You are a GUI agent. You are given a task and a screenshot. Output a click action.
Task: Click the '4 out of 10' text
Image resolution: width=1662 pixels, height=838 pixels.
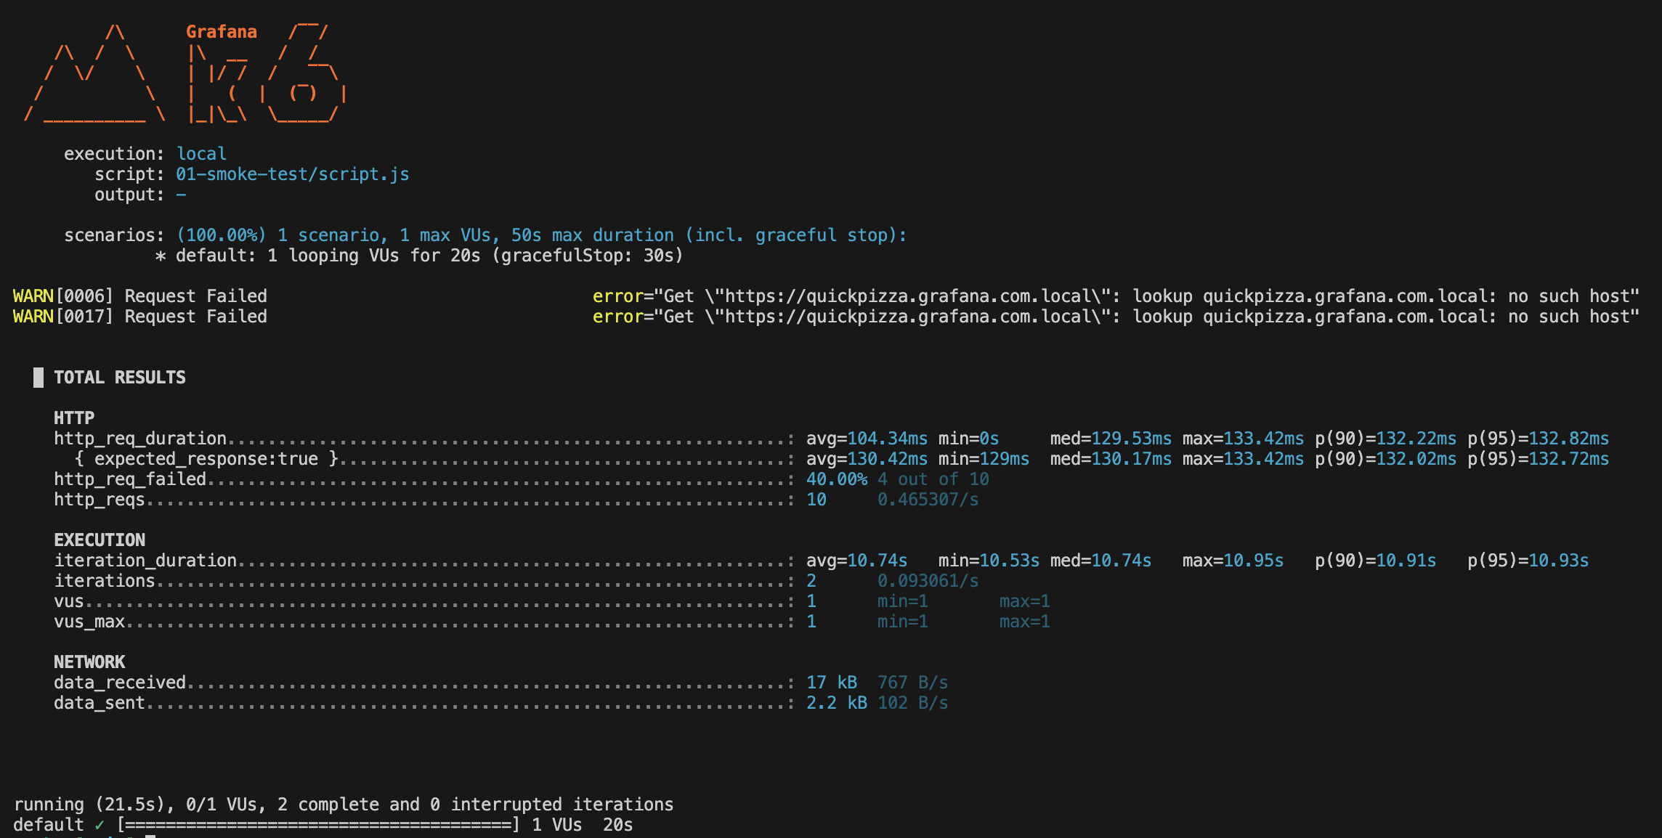pyautogui.click(x=933, y=479)
